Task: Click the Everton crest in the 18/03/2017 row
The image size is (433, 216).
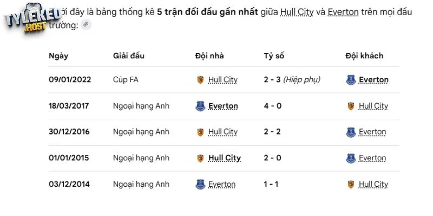Action: [200, 106]
